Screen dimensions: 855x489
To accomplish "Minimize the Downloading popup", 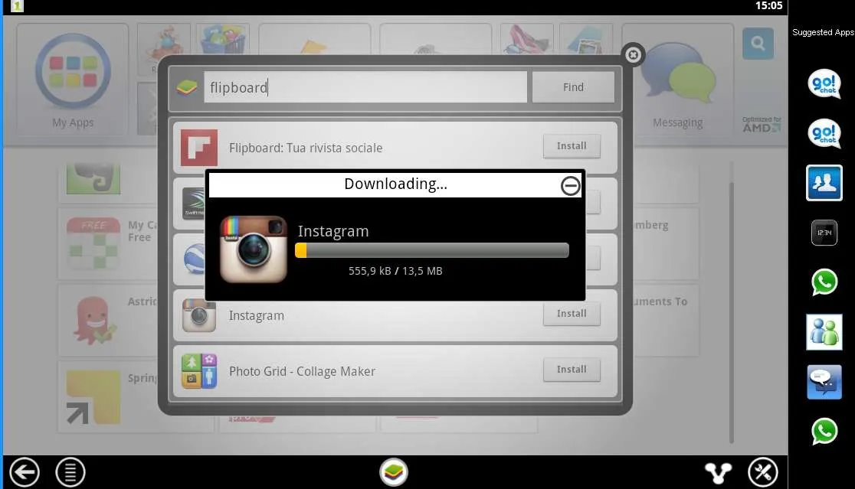I will [570, 186].
